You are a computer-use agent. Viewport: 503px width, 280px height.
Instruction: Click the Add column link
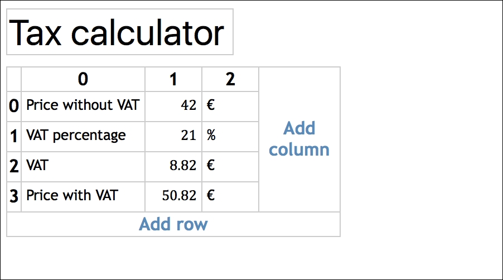[x=299, y=139]
